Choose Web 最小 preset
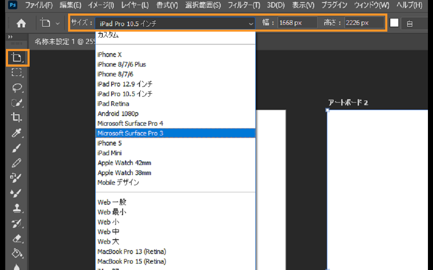The height and width of the screenshot is (270, 433). (x=175, y=212)
